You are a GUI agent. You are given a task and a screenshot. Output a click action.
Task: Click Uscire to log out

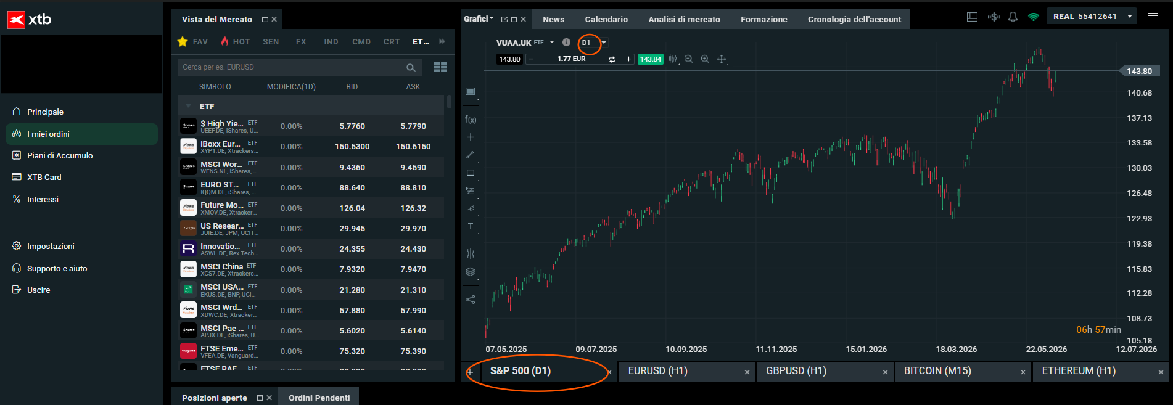click(x=38, y=290)
